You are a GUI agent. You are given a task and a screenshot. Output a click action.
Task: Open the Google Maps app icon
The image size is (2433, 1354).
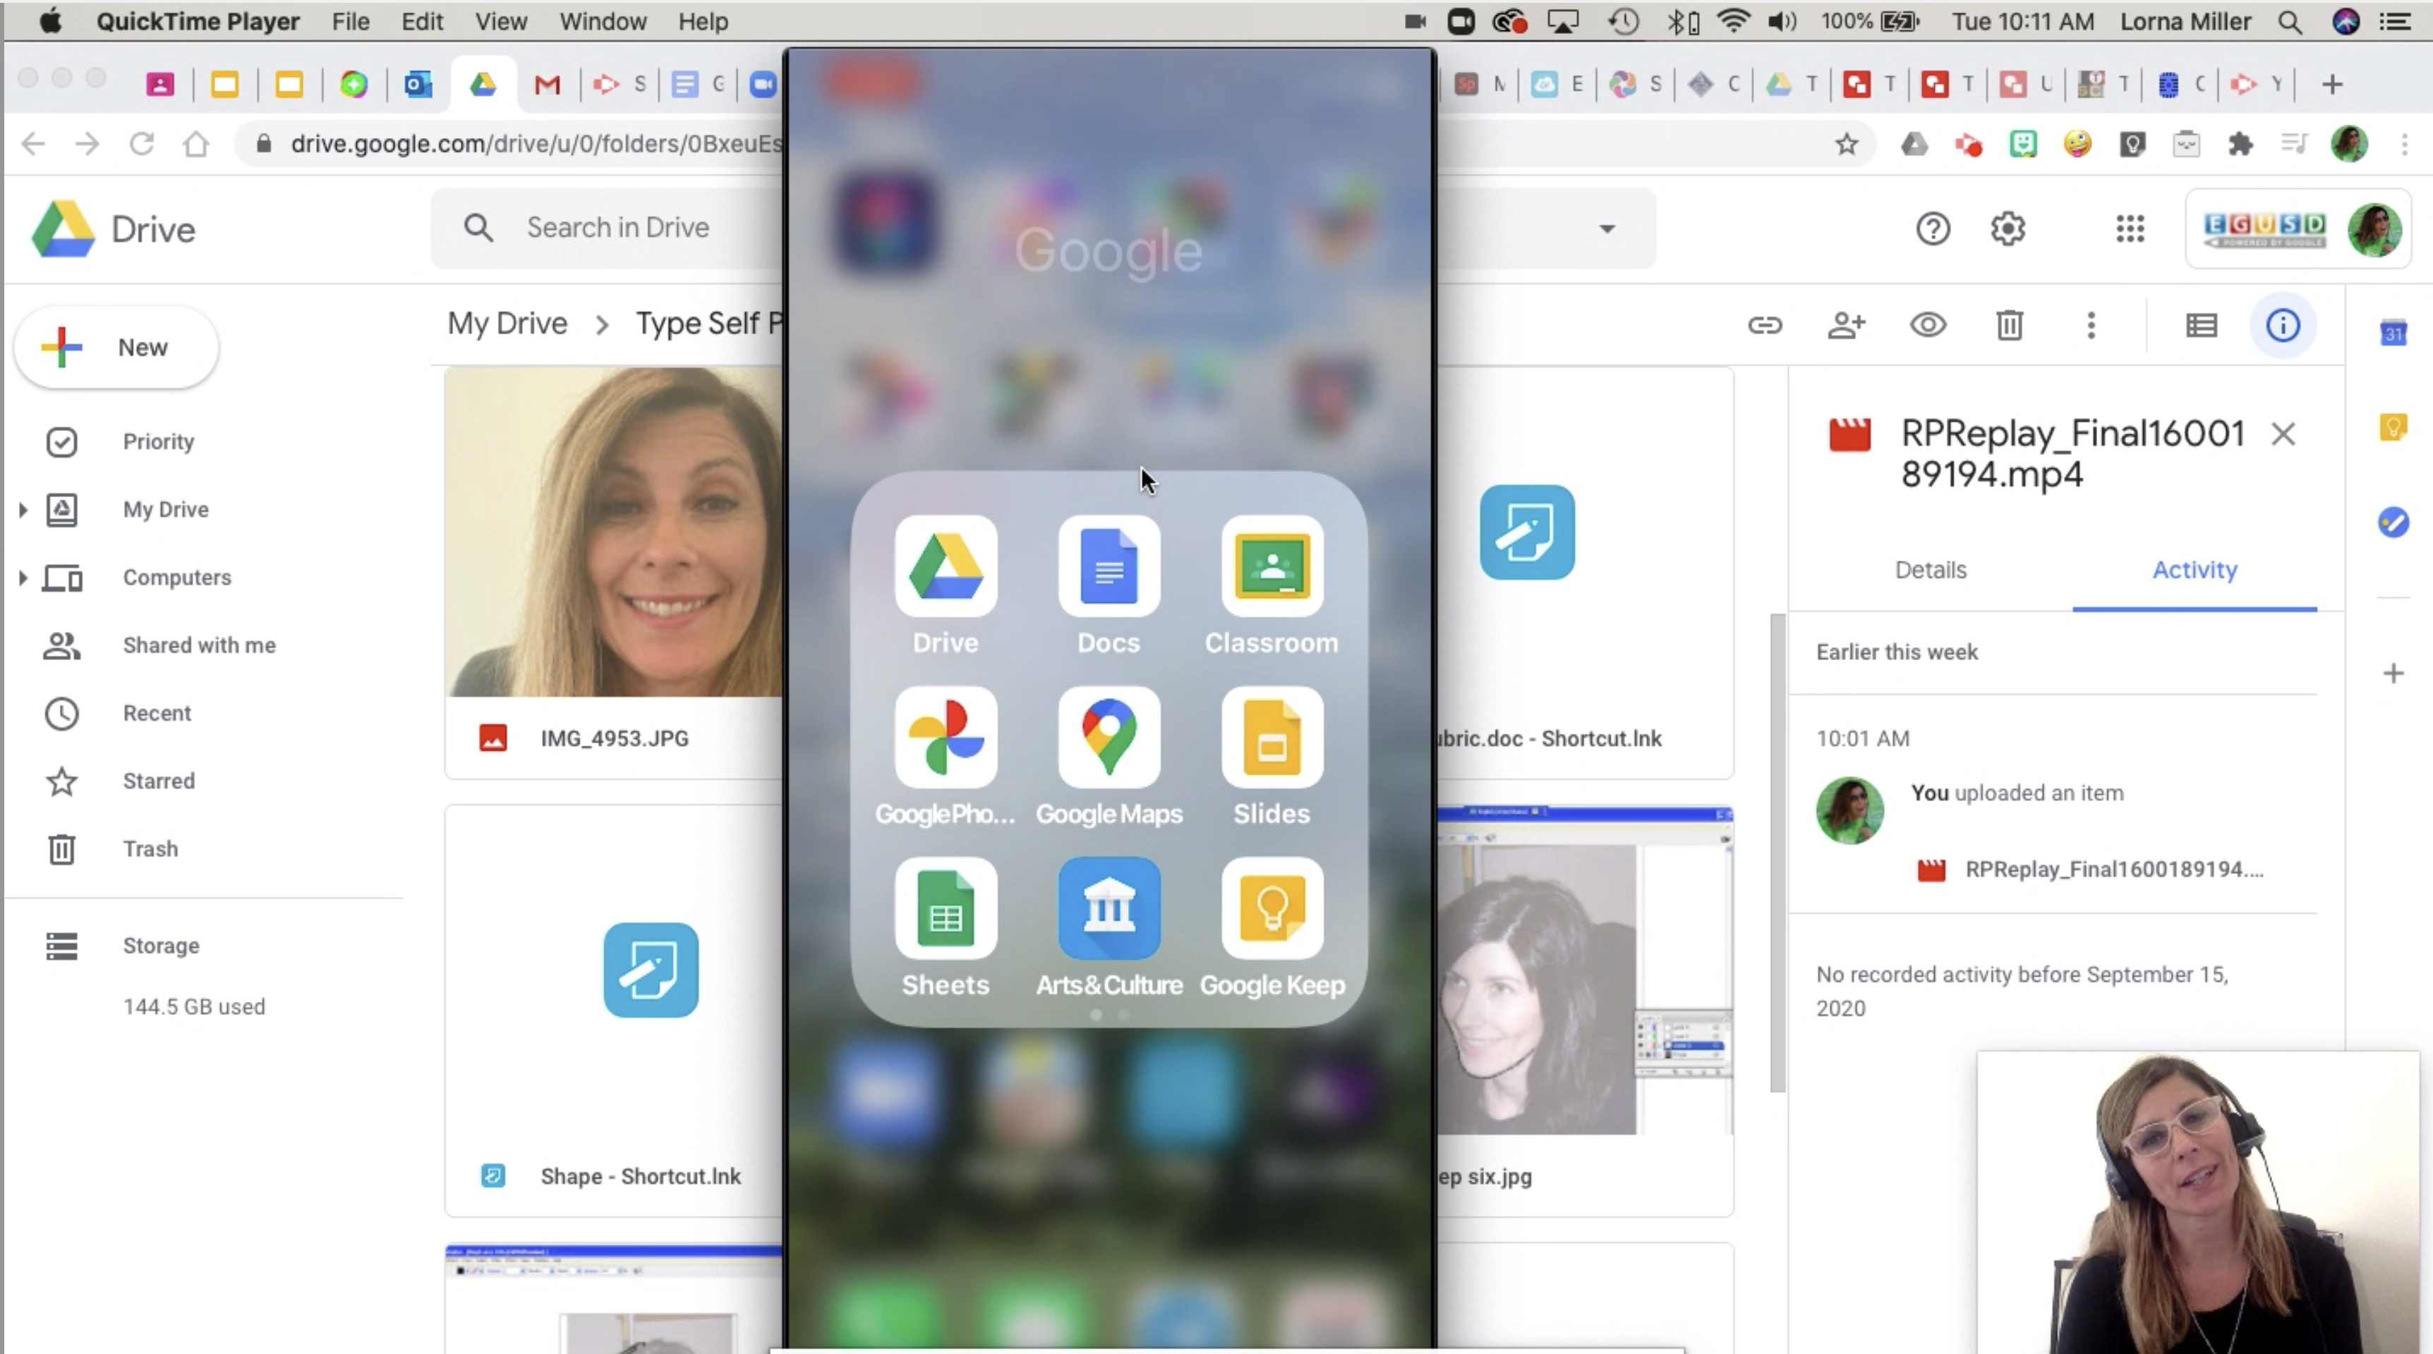click(x=1109, y=738)
